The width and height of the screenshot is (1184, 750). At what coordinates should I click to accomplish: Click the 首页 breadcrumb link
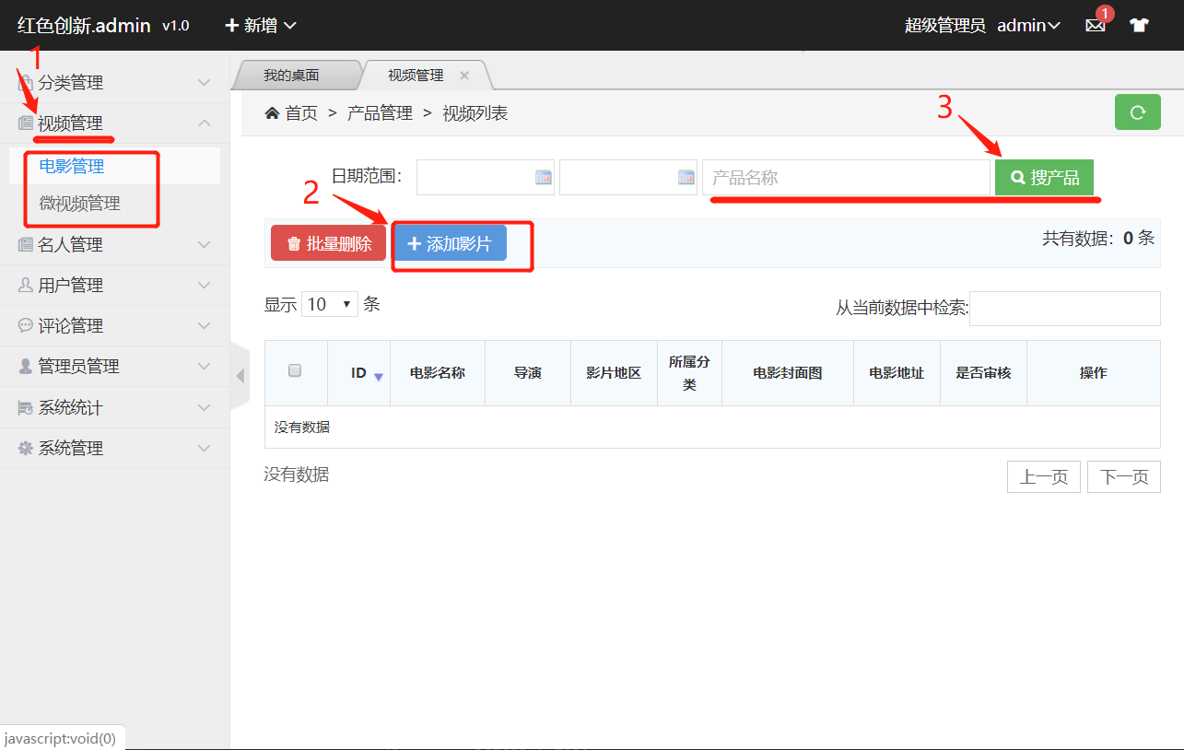[x=301, y=113]
